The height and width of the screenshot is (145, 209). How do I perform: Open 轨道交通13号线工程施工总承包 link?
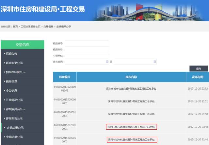tap(131, 101)
